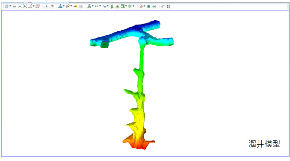The image size is (290, 161).
Task: Click the blue split panel layout icon
Action: point(168,6)
